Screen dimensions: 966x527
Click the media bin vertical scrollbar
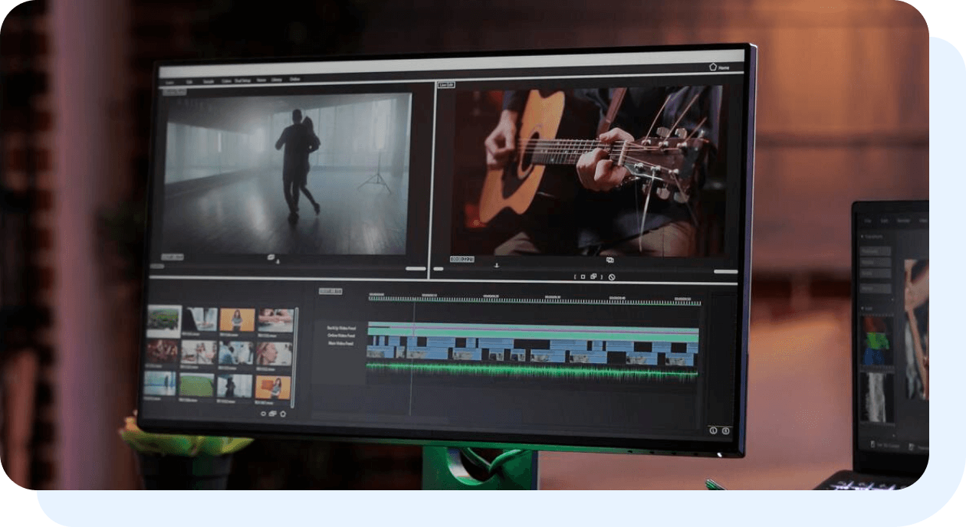(297, 352)
